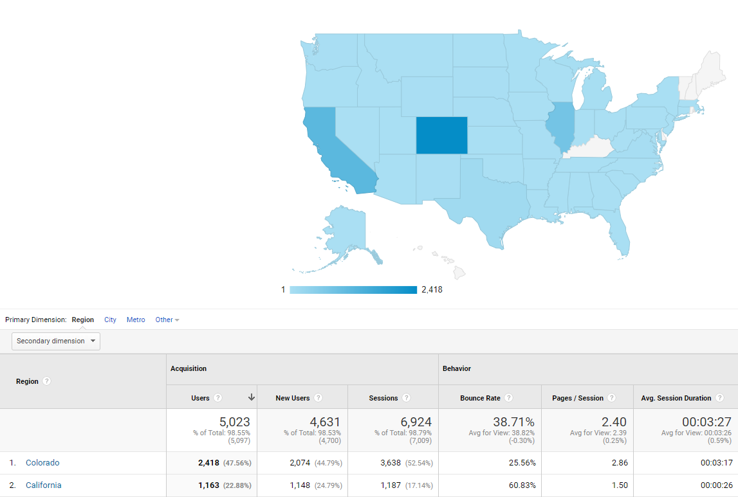Click help icon beside Bounce Rate column

click(x=508, y=398)
